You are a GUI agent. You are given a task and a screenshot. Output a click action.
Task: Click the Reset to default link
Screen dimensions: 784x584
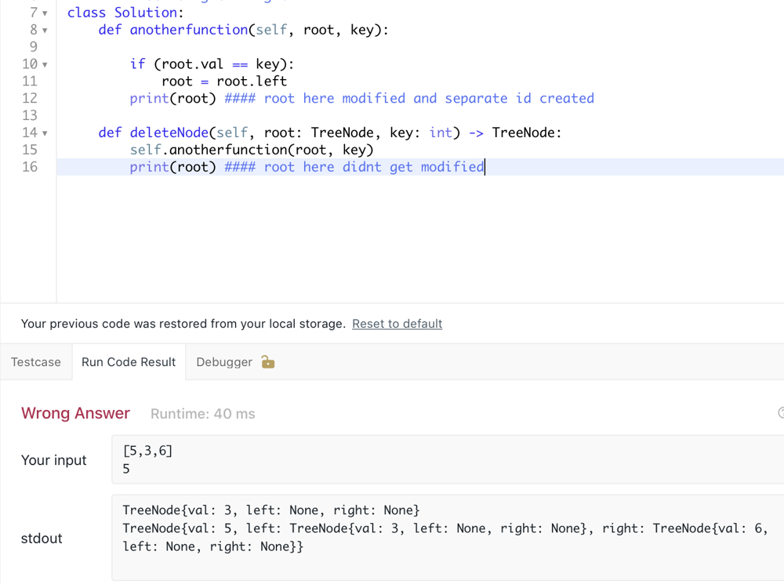click(397, 324)
